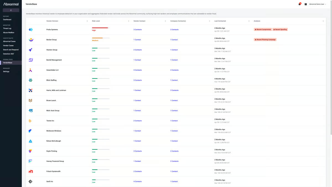Click the Swift Inc vendor logo
Image resolution: width=332 pixels, height=187 pixels.
31,181
